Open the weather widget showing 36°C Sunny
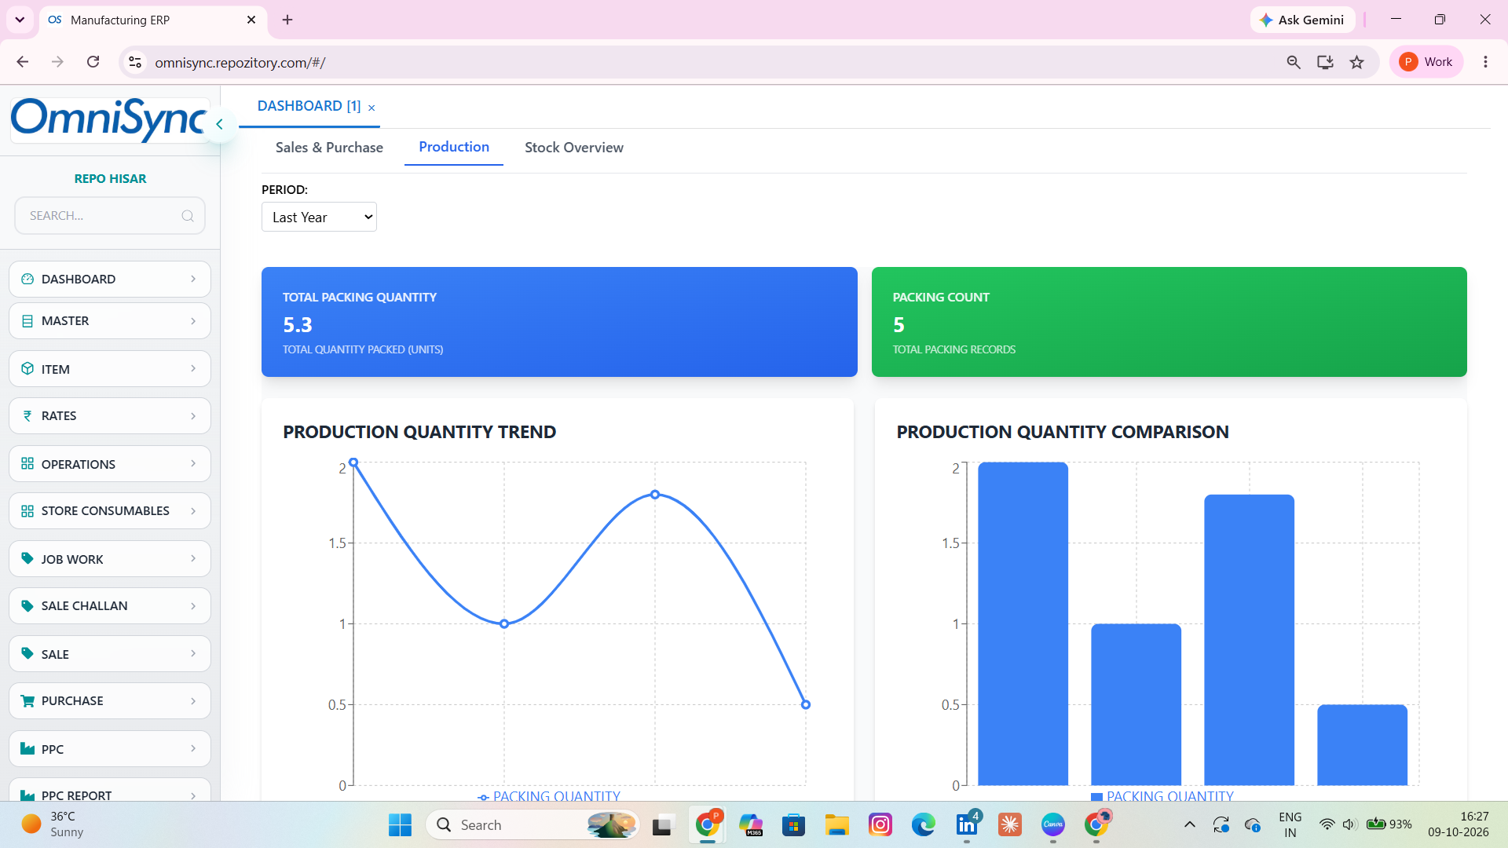This screenshot has width=1508, height=848. (x=53, y=825)
